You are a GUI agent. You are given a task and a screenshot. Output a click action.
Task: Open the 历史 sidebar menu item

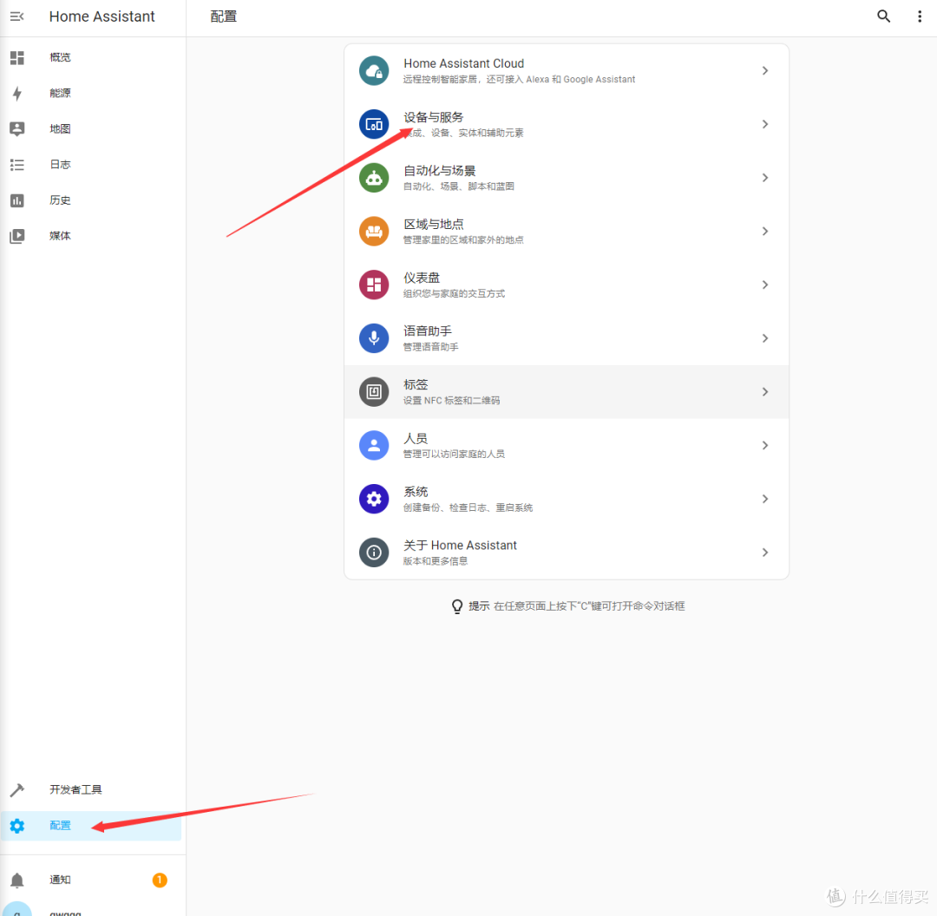91,200
